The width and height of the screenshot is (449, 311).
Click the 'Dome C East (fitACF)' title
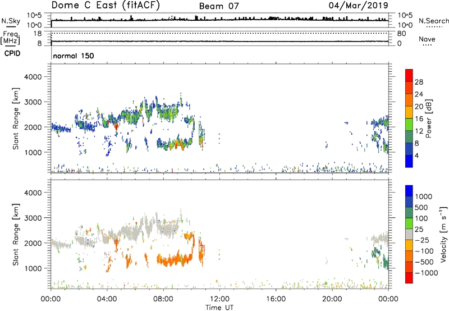tap(106, 6)
